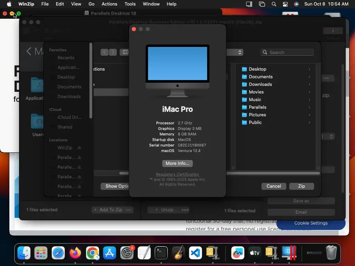
Task: Activate Siri from the menu bar
Action: point(296,4)
